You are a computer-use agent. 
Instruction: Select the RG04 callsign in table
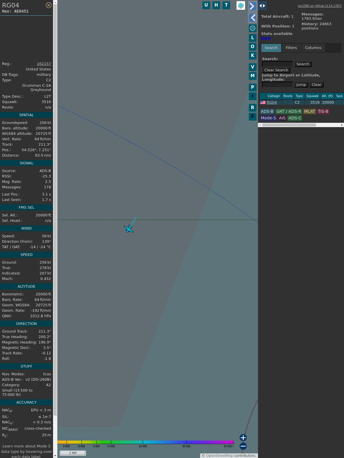point(272,102)
